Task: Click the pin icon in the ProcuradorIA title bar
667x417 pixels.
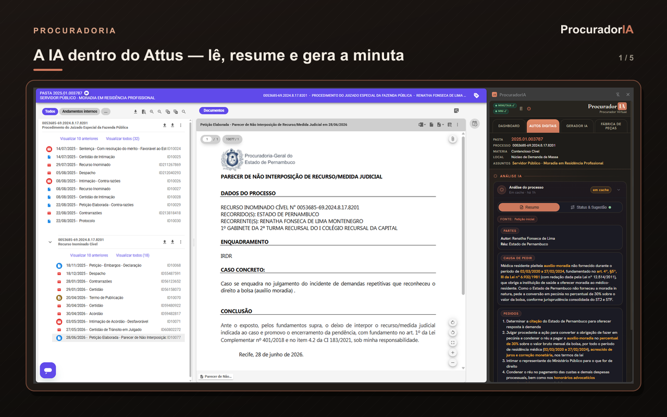Action: [x=618, y=94]
